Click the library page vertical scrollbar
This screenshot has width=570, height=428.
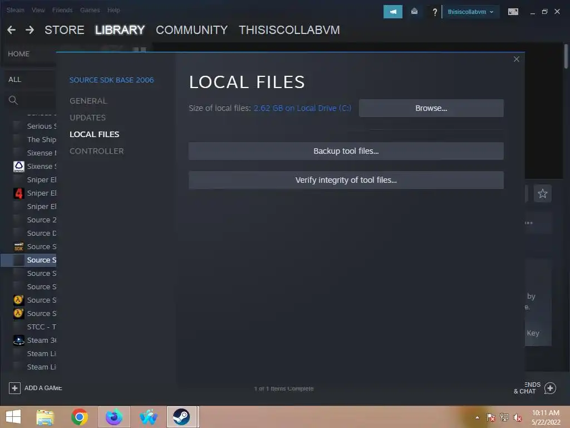click(x=566, y=56)
